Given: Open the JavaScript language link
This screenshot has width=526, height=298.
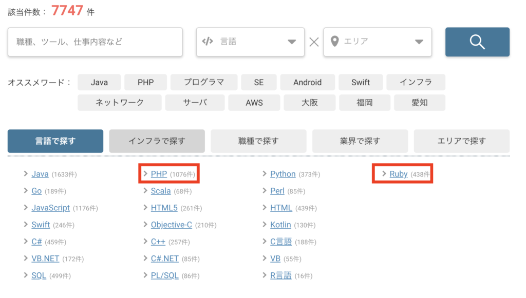Looking at the screenshot, I should (51, 208).
